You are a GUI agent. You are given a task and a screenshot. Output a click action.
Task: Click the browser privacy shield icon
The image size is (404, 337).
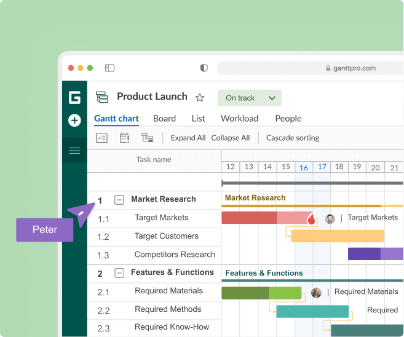pos(204,68)
